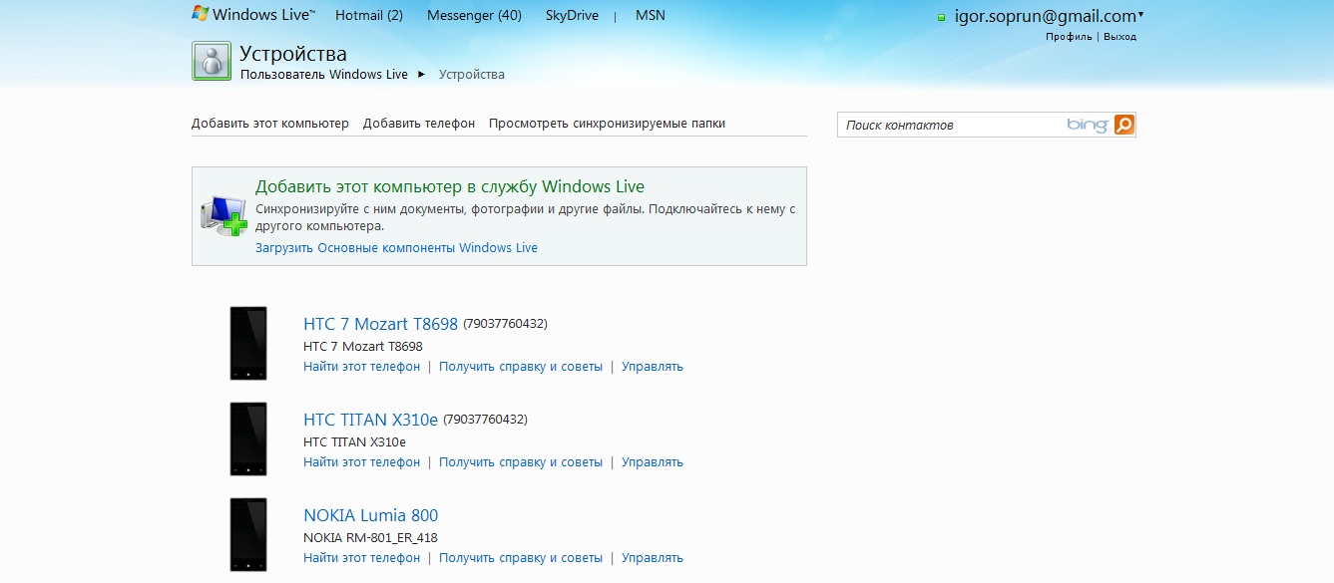The image size is (1334, 583).
Task: Click the Добавить телефон link
Action: click(419, 124)
